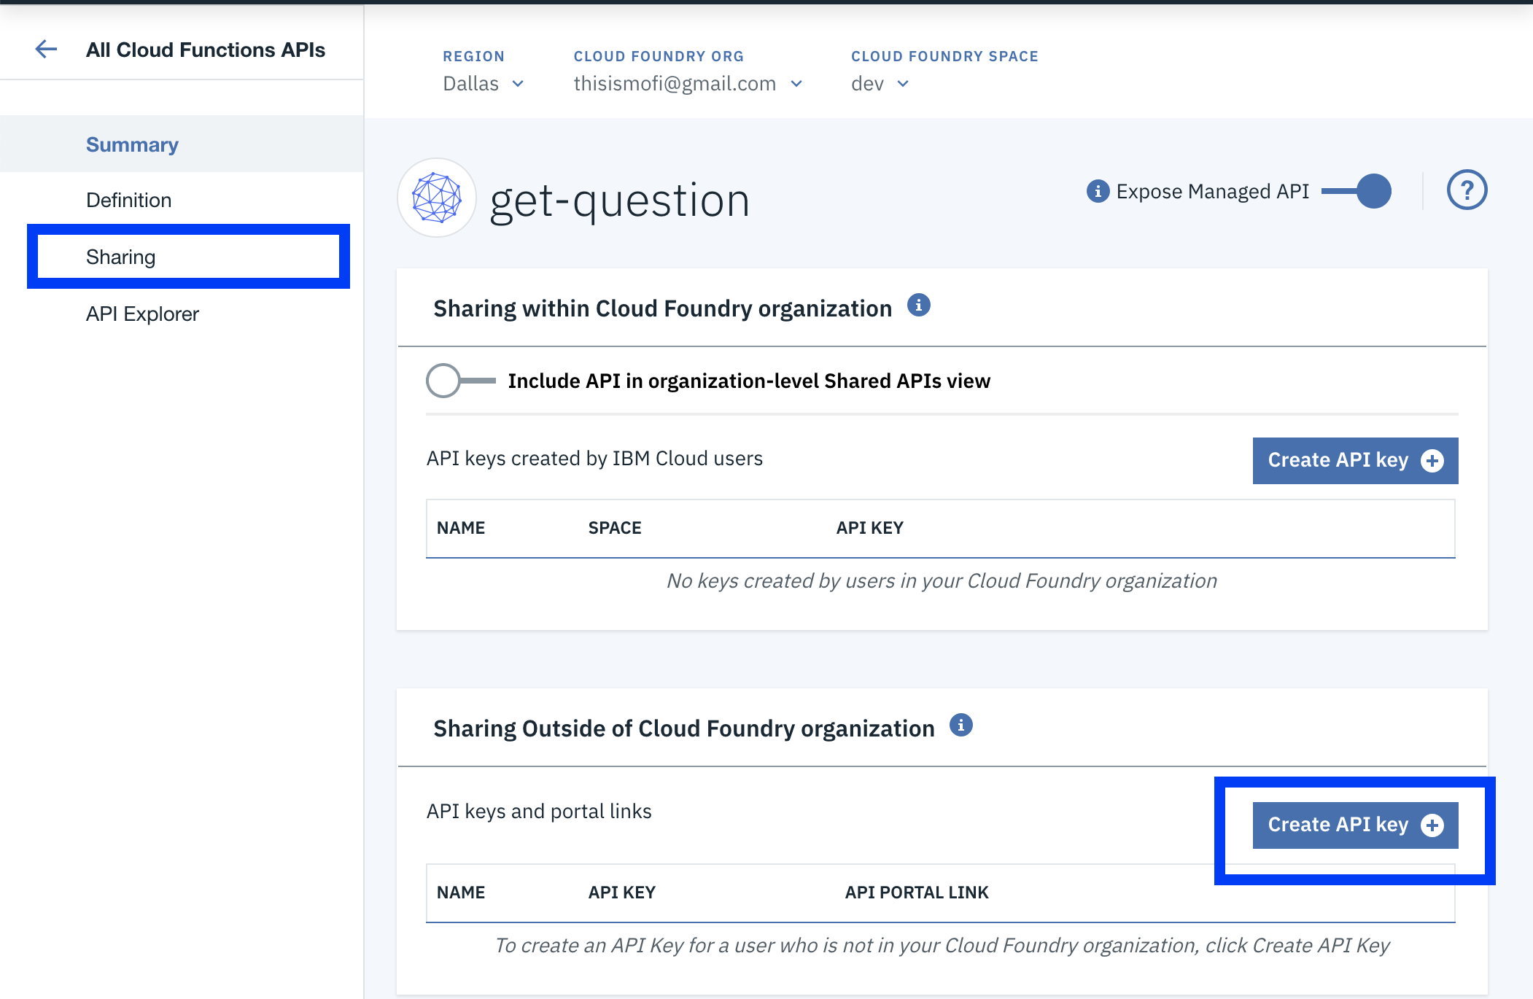
Task: Click info icon beside Expose Managed API
Action: (1098, 191)
